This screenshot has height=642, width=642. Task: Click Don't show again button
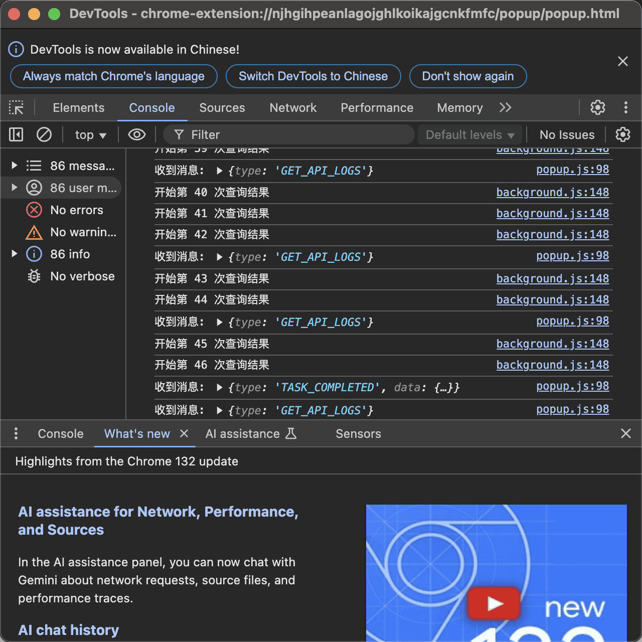click(468, 76)
